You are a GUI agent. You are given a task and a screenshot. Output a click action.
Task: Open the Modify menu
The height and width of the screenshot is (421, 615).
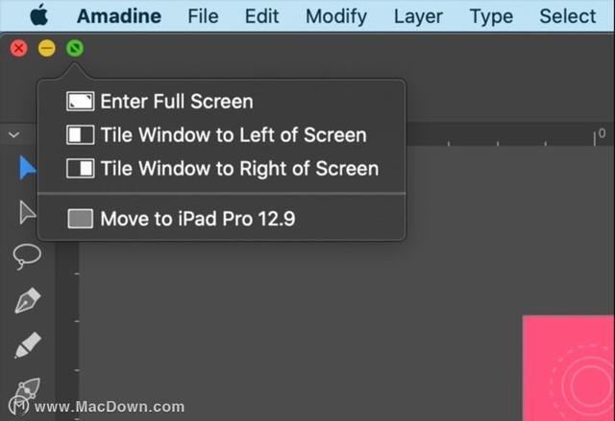(335, 16)
